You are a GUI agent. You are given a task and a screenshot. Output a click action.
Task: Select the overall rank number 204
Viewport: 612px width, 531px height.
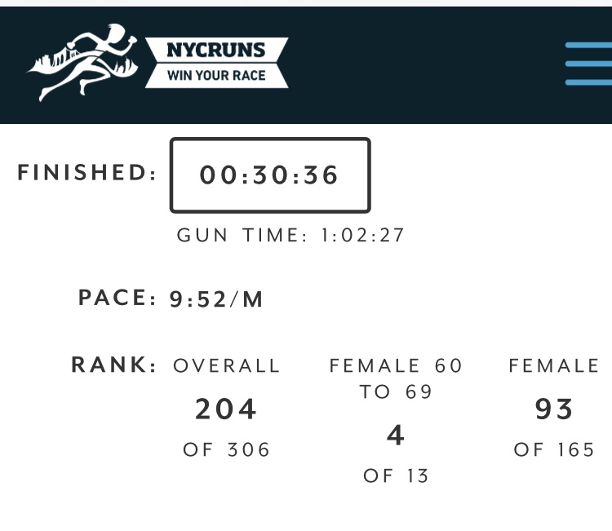click(227, 409)
